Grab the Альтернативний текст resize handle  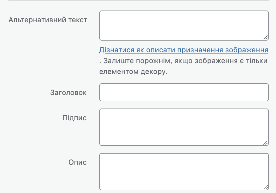coord(265,38)
